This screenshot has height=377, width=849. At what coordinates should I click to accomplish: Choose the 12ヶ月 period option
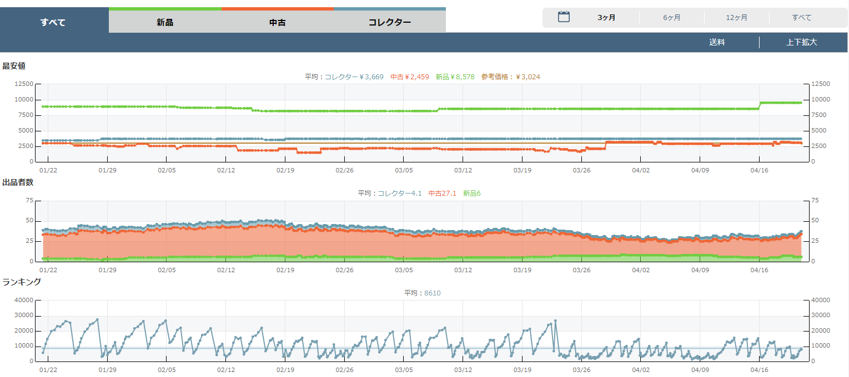pyautogui.click(x=736, y=18)
